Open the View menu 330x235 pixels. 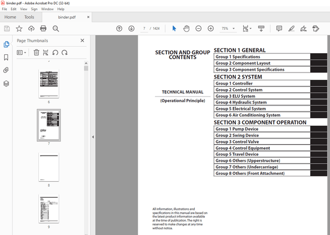[24, 9]
